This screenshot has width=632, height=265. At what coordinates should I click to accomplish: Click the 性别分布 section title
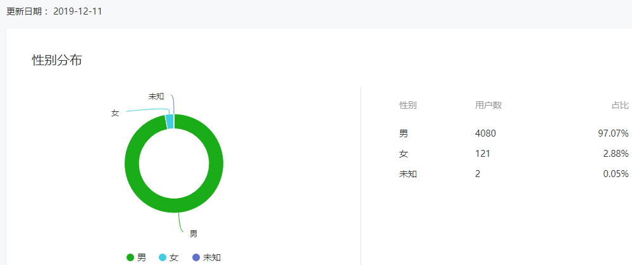(57, 60)
